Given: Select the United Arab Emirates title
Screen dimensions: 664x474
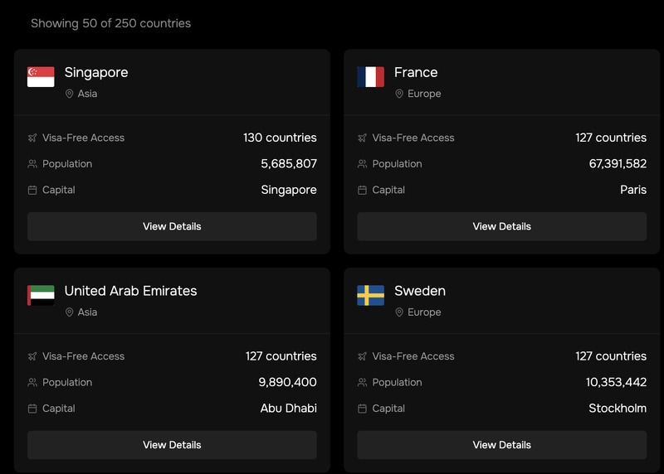Looking at the screenshot, I should [130, 291].
